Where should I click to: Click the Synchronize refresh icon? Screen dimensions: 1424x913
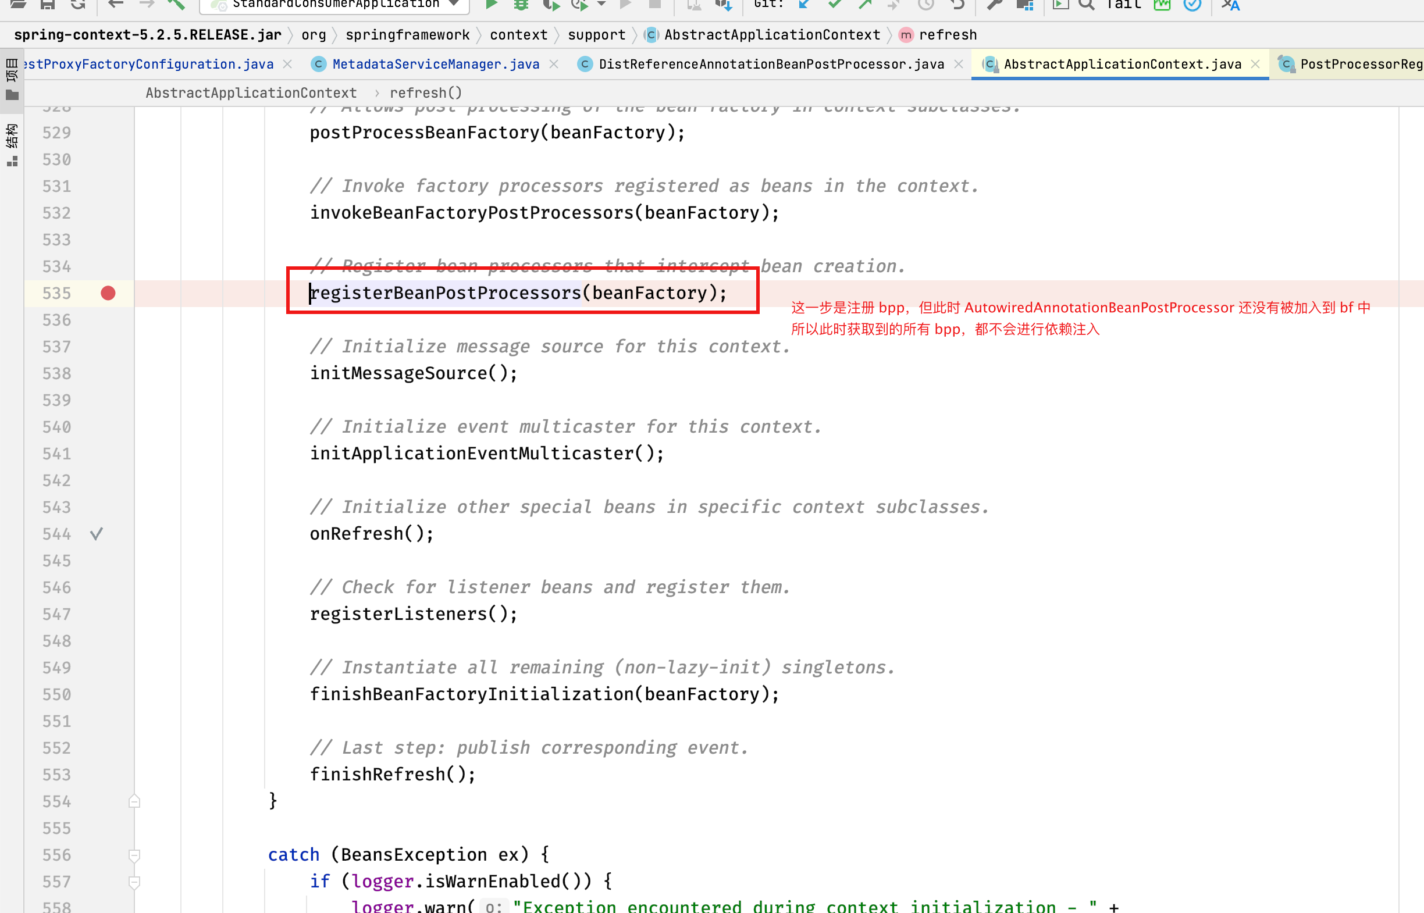[x=78, y=5]
